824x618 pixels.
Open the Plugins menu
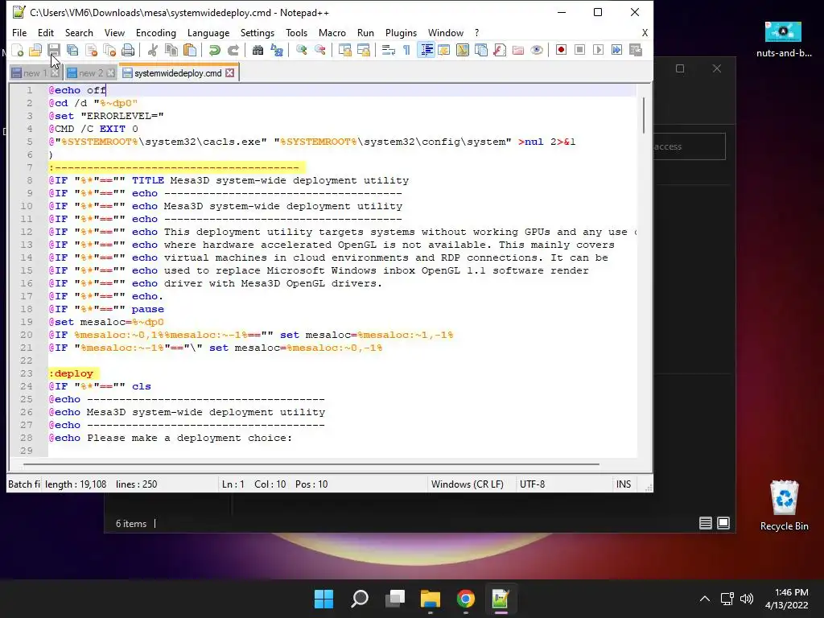401,32
